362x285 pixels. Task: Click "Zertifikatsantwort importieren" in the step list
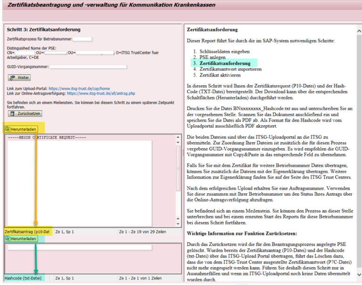coord(230,69)
